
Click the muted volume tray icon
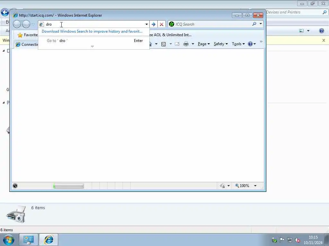(x=297, y=240)
